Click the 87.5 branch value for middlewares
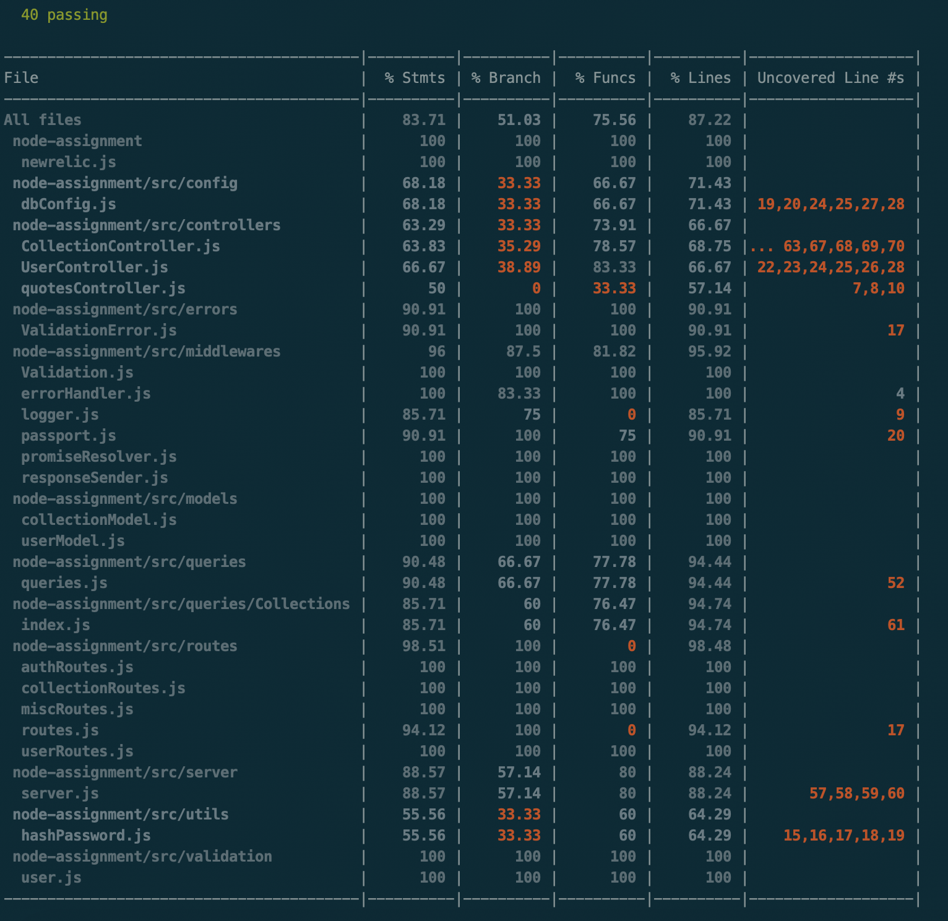 524,352
